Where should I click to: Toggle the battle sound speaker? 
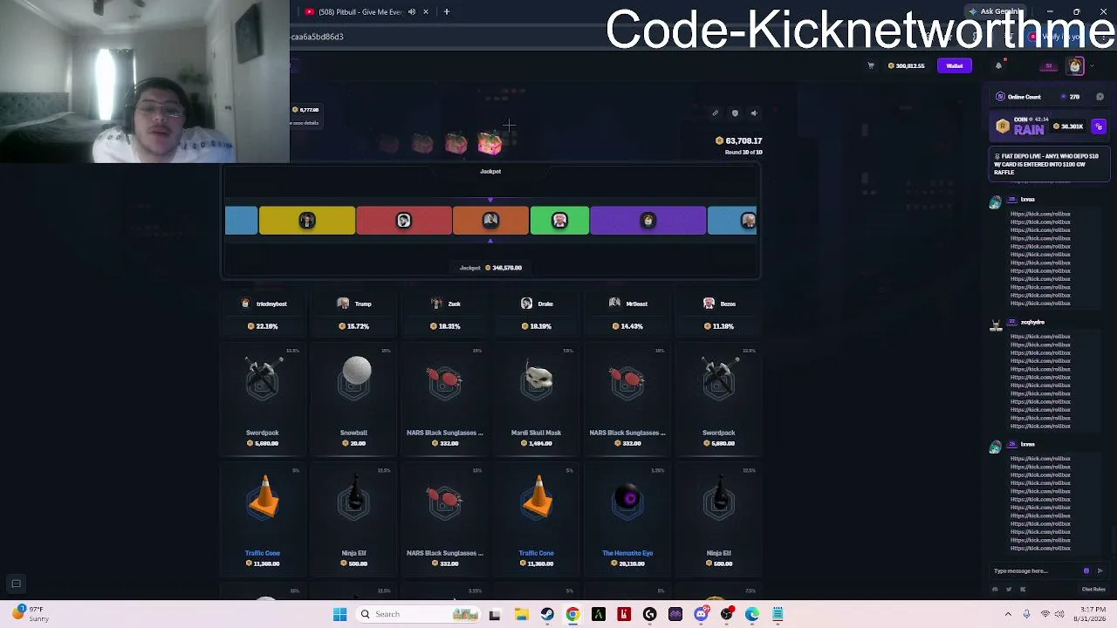click(x=754, y=113)
